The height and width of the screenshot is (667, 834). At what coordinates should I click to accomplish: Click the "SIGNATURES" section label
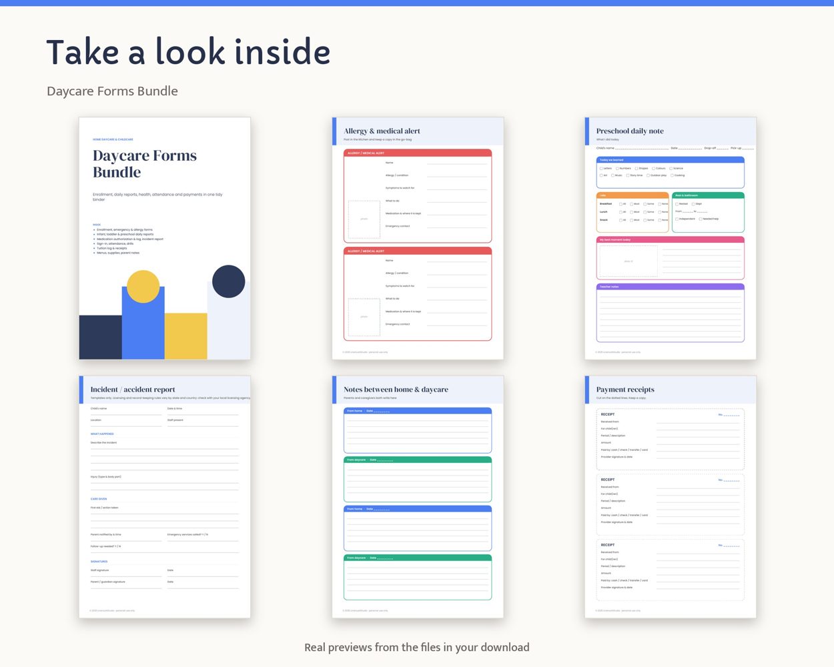click(x=99, y=562)
